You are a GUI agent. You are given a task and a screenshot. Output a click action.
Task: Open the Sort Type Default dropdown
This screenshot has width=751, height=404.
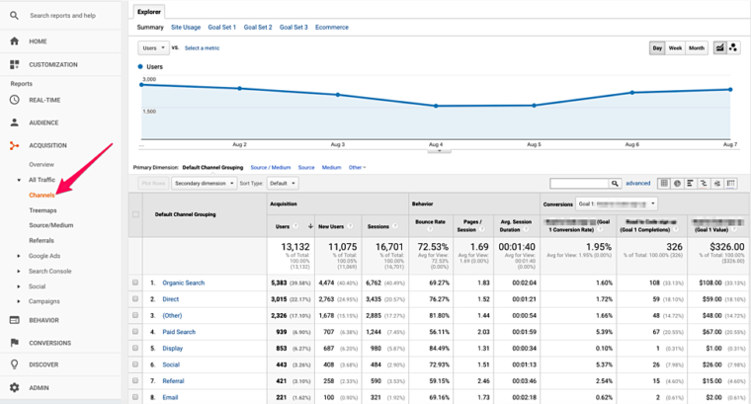coord(282,184)
